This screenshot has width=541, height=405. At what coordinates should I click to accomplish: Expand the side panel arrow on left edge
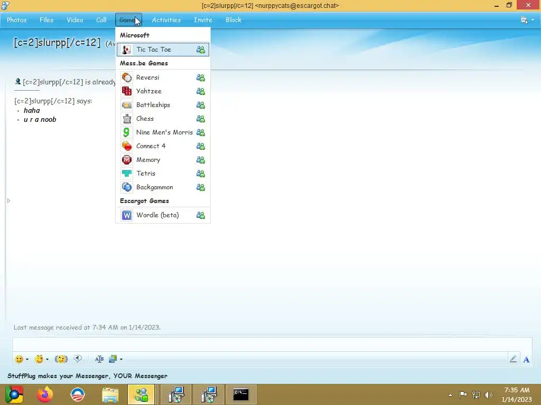(8, 200)
